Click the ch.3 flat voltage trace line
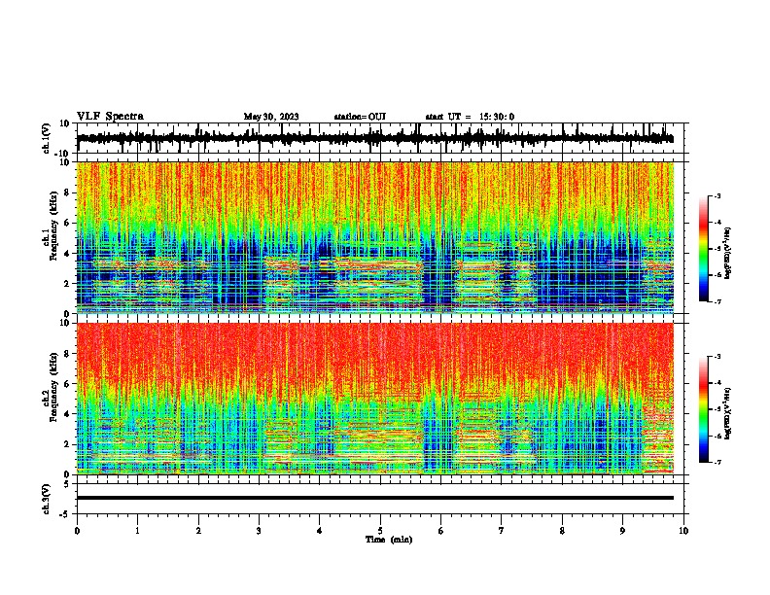 [375, 498]
